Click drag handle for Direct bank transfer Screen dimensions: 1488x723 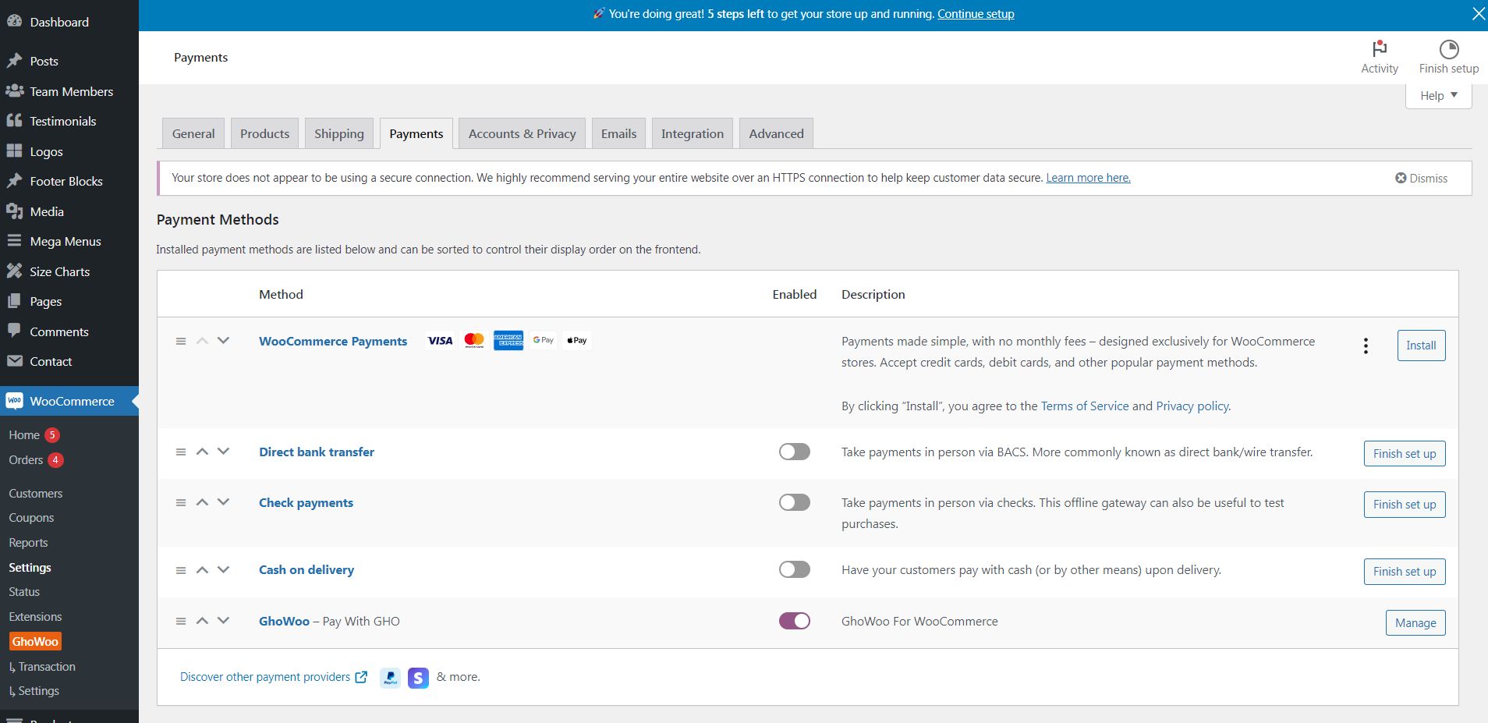[181, 452]
